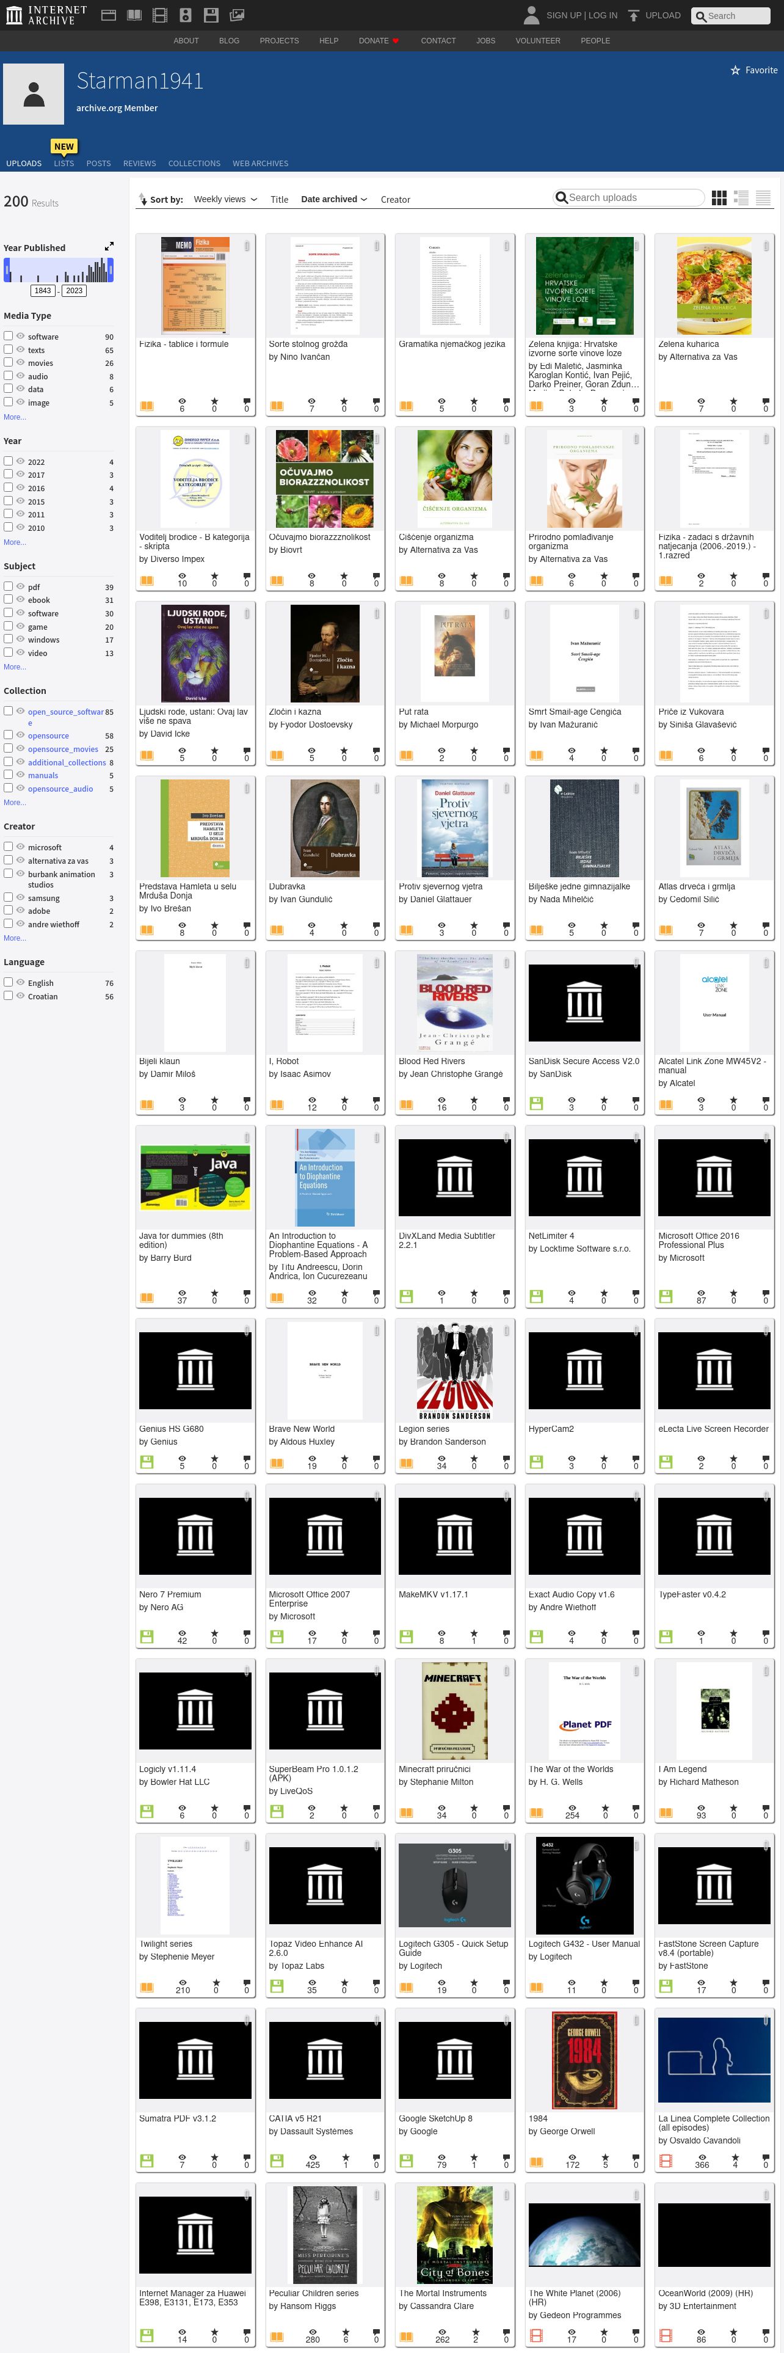
Task: Click the SIGN UP link
Action: click(x=564, y=15)
